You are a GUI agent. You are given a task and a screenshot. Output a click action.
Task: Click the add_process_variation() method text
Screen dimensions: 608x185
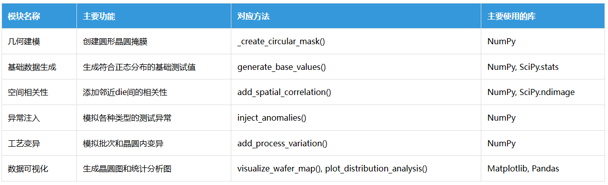coord(282,143)
